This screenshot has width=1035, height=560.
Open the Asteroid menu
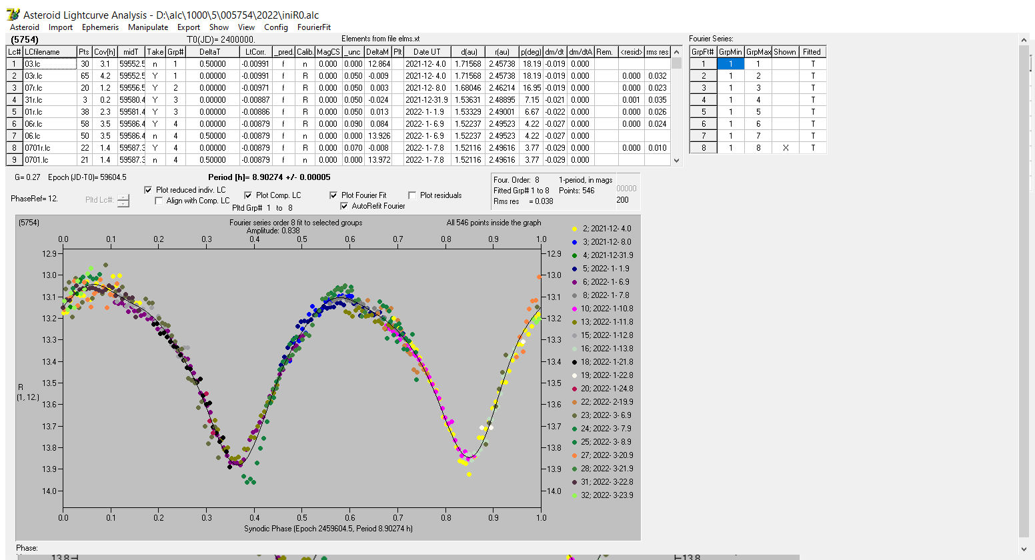coord(25,27)
